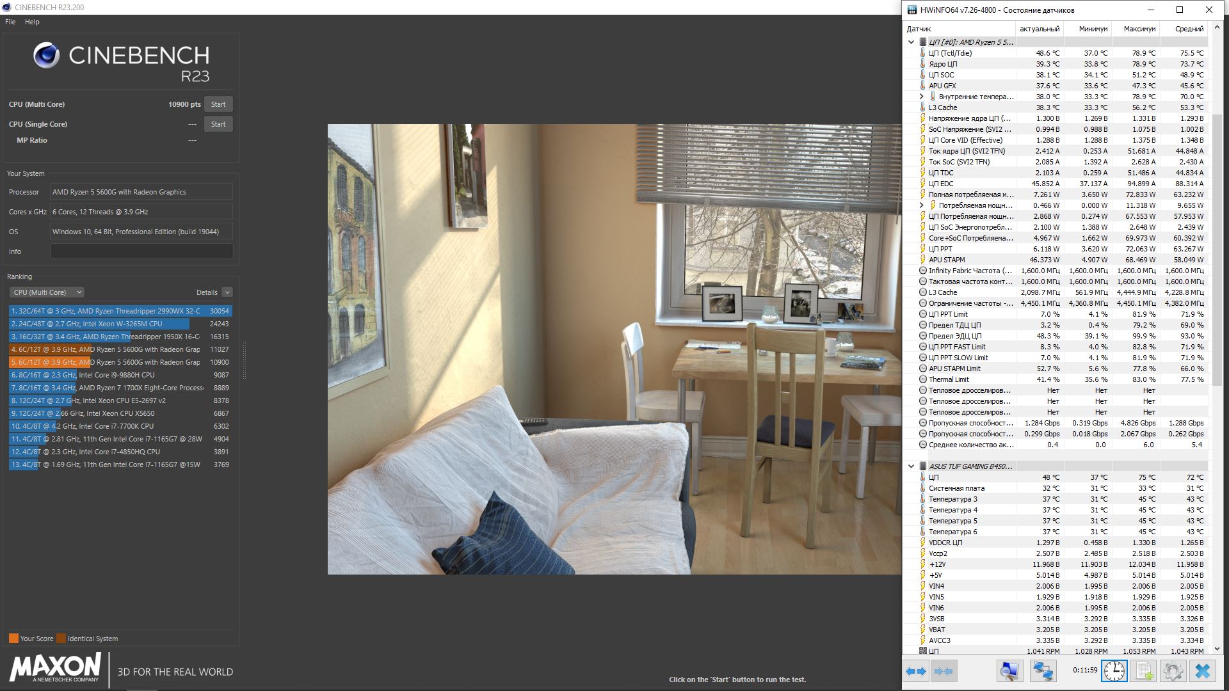Click thermometer icon next to ЦП (Tctl/Tdie)
This screenshot has height=691, width=1229.
(923, 53)
